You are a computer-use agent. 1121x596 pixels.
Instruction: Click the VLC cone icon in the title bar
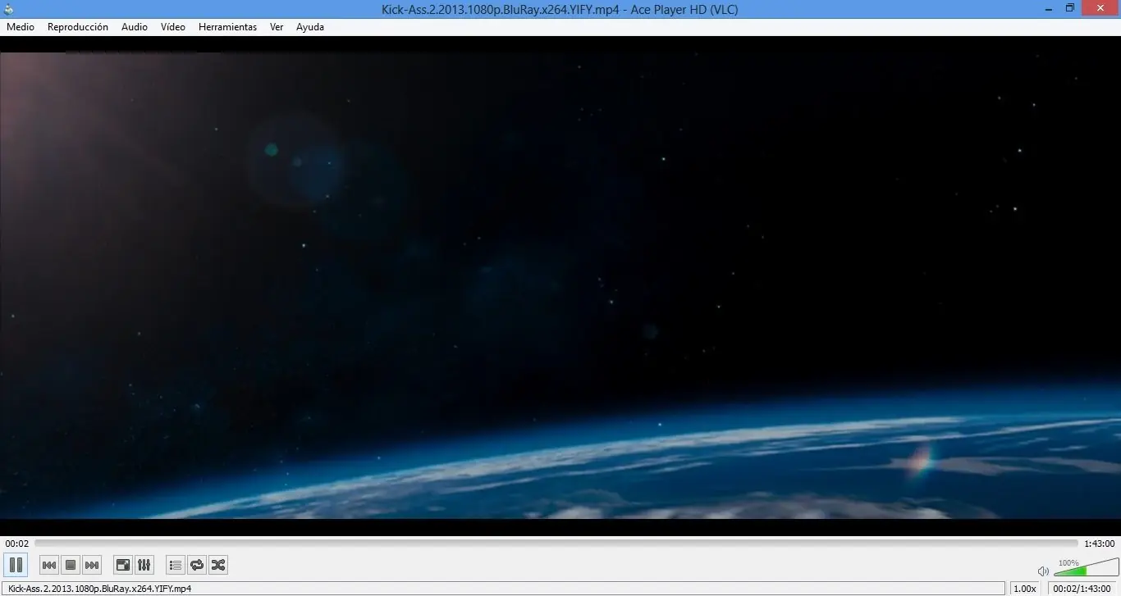coord(8,9)
